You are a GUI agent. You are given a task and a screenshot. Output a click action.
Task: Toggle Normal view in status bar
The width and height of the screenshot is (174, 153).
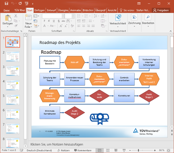tap(100, 150)
